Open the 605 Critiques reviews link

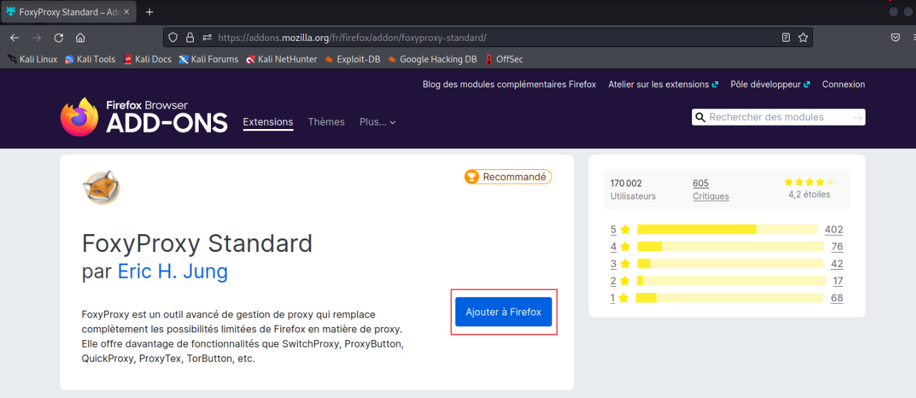[x=710, y=190]
